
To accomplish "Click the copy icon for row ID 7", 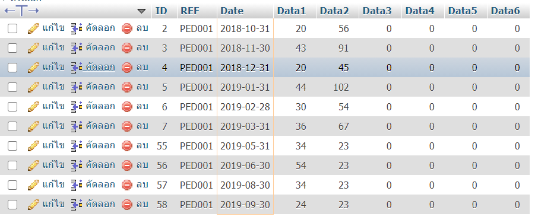I will 77,126.
